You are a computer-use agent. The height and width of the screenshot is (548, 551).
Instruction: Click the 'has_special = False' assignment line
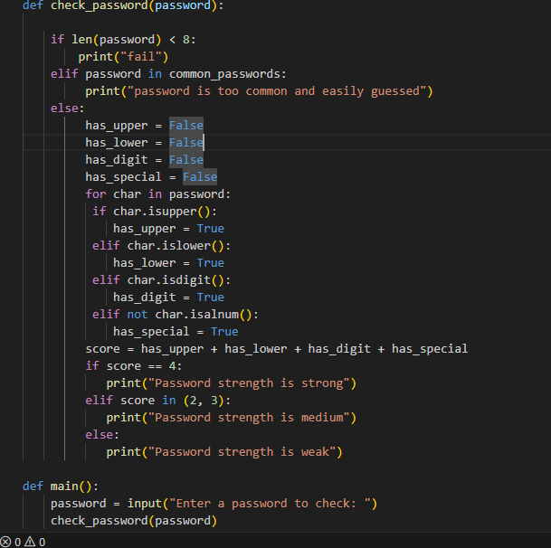(x=151, y=176)
